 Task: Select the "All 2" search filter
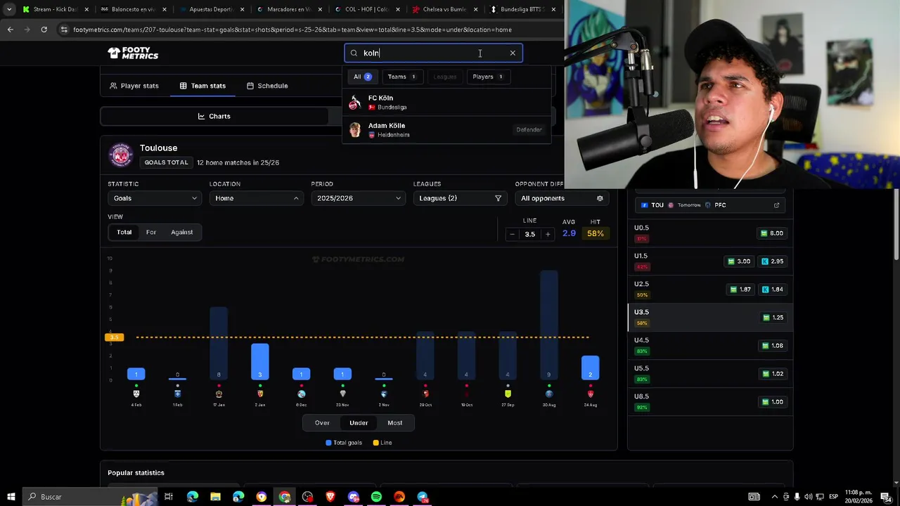tap(363, 77)
